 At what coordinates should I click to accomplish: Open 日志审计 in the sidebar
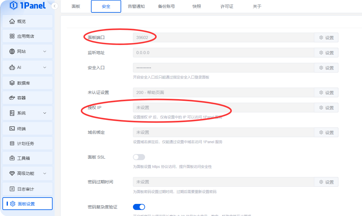pyautogui.click(x=27, y=189)
